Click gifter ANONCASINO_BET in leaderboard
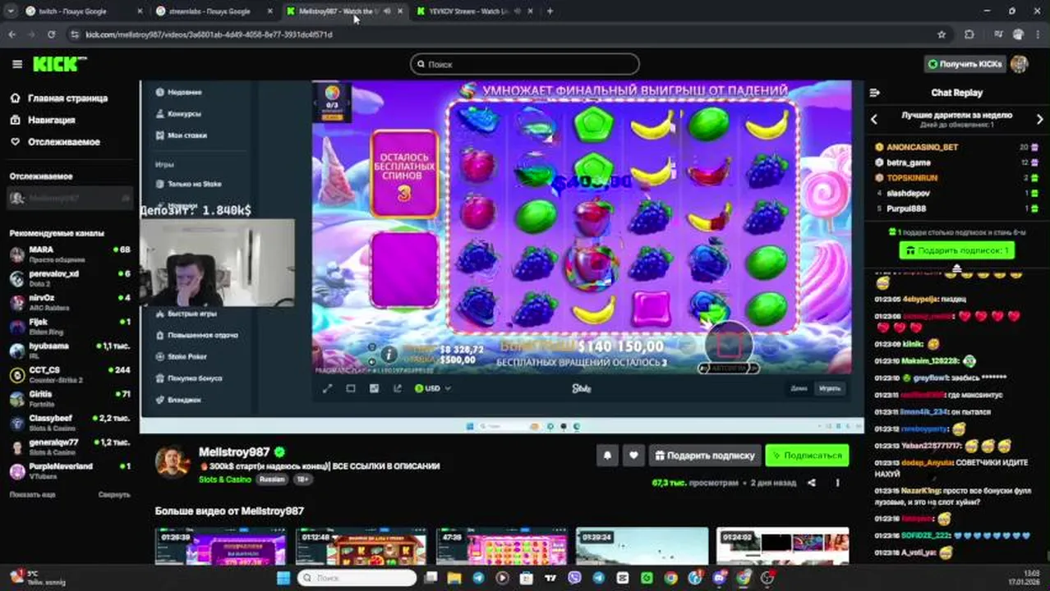This screenshot has width=1050, height=591. [x=922, y=147]
